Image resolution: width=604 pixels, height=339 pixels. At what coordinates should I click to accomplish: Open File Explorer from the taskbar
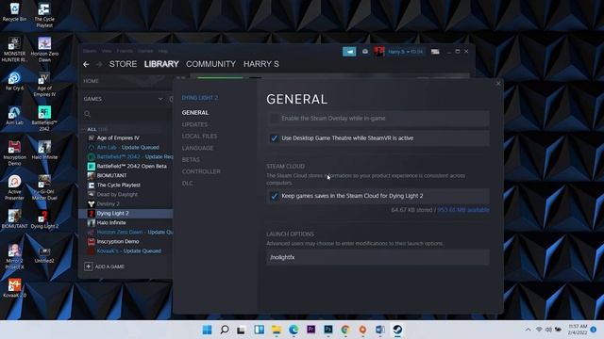(277, 330)
